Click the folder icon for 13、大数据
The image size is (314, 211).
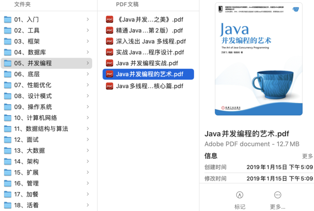tap(8, 151)
